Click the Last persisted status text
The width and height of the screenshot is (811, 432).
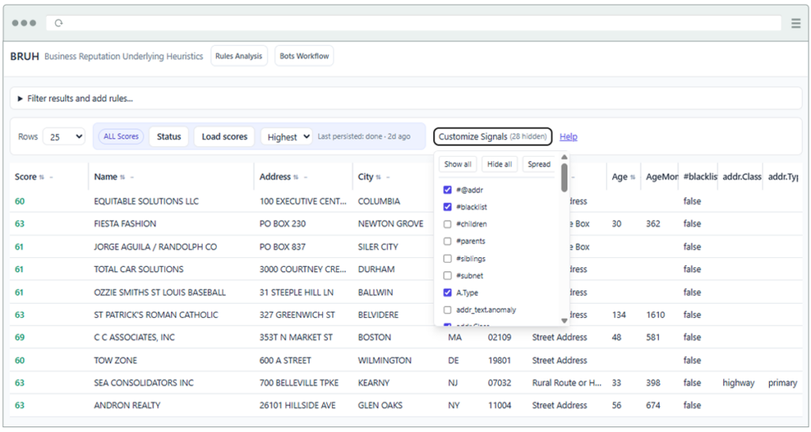[364, 136]
